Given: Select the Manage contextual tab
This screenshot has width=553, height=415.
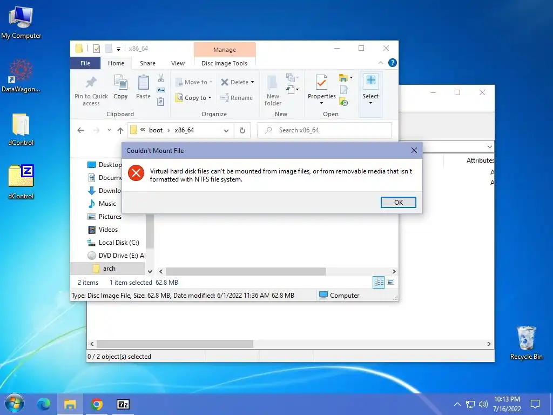Looking at the screenshot, I should (x=224, y=50).
